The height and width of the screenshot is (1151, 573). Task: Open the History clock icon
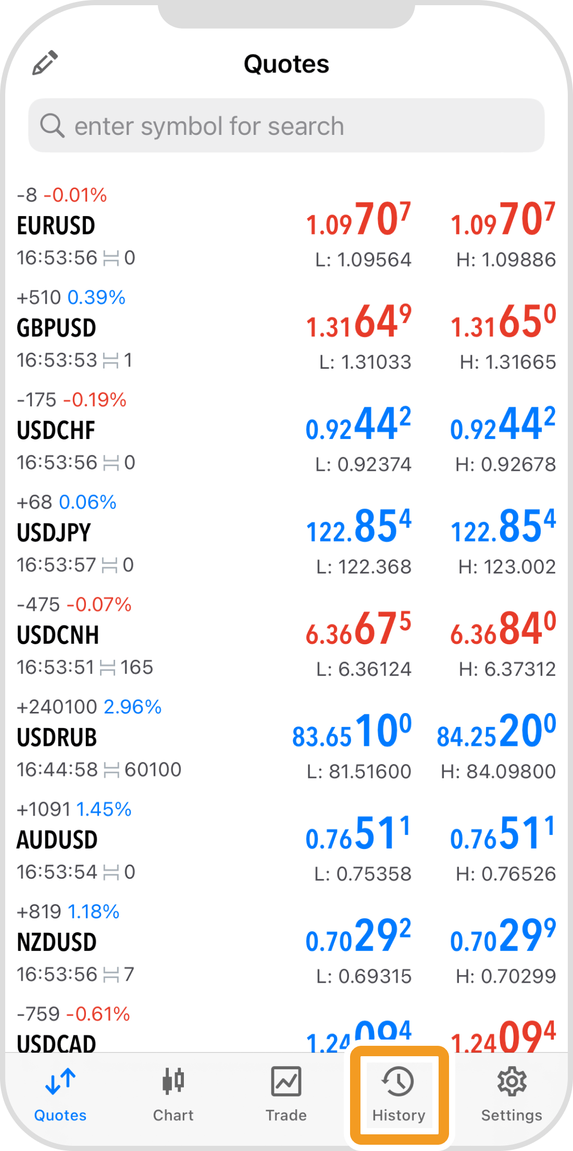coord(398,1081)
